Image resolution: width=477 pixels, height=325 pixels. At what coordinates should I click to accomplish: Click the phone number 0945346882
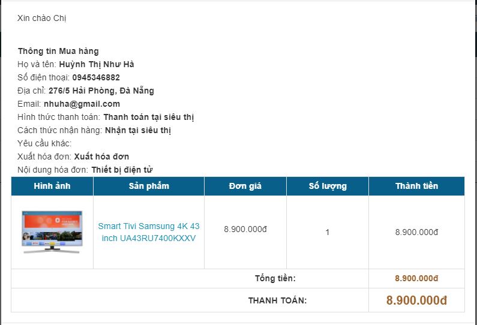click(x=96, y=77)
